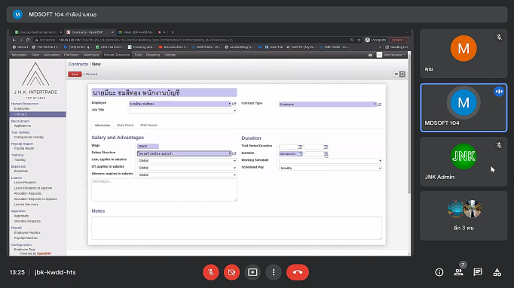Turn on the camera button
This screenshot has width=514, height=288.
coord(232,272)
